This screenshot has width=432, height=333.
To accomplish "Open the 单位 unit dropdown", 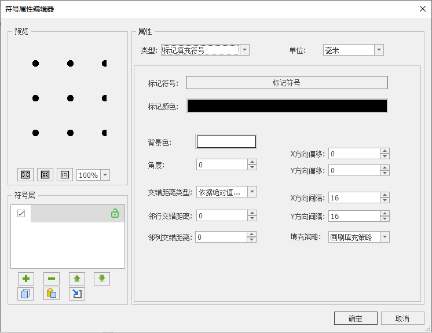I will click(379, 50).
